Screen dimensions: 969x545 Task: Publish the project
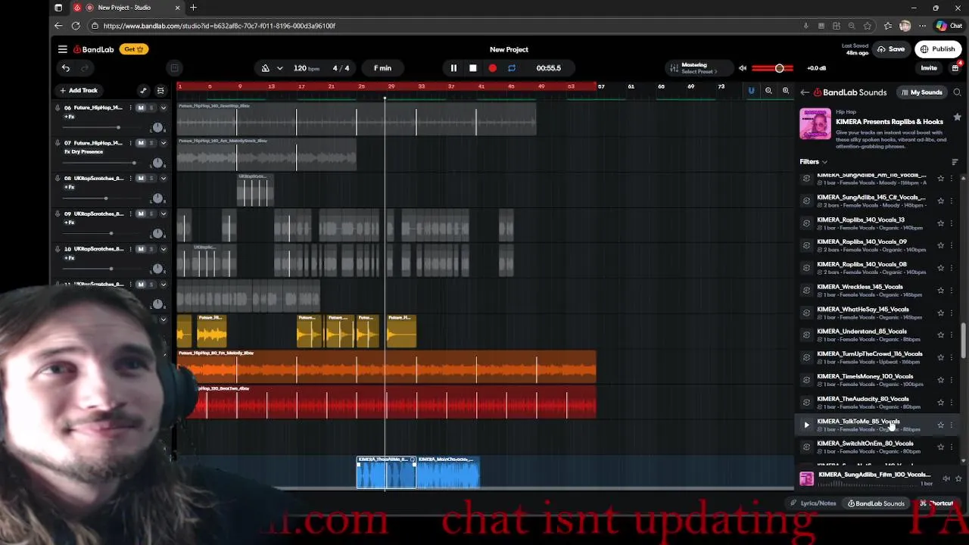[x=937, y=49]
